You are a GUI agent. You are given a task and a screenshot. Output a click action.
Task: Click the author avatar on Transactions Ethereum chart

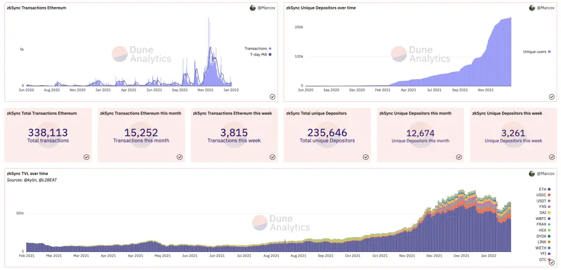pos(253,8)
